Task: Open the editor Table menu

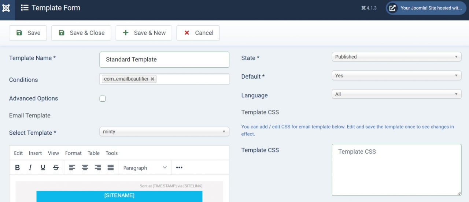Action: pos(93,153)
